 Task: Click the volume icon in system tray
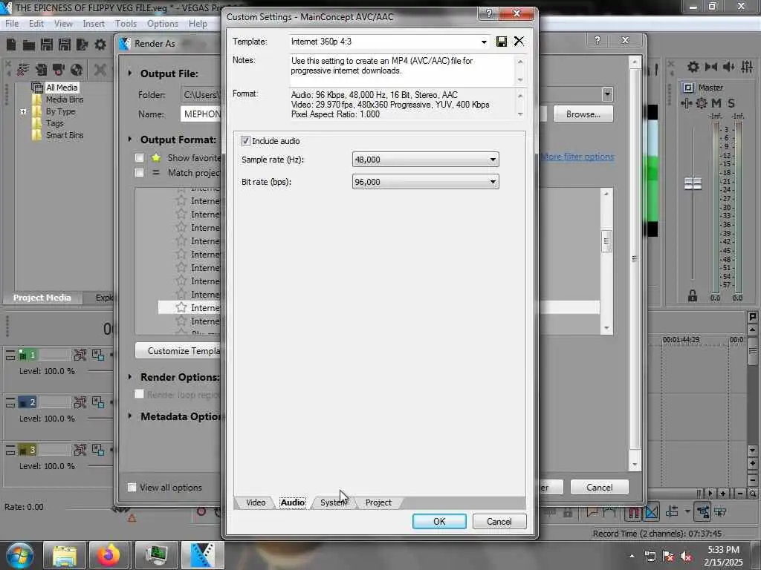point(686,557)
